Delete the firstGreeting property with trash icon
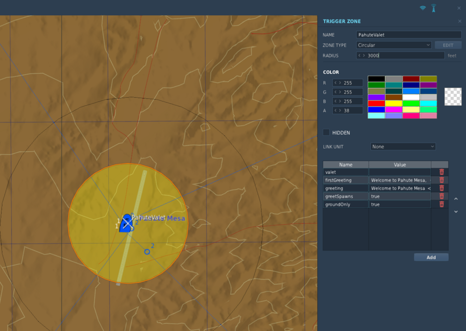466x331 pixels. 442,180
